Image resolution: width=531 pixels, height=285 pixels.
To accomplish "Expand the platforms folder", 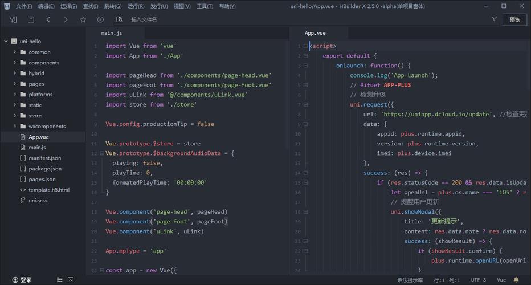I will (14, 94).
